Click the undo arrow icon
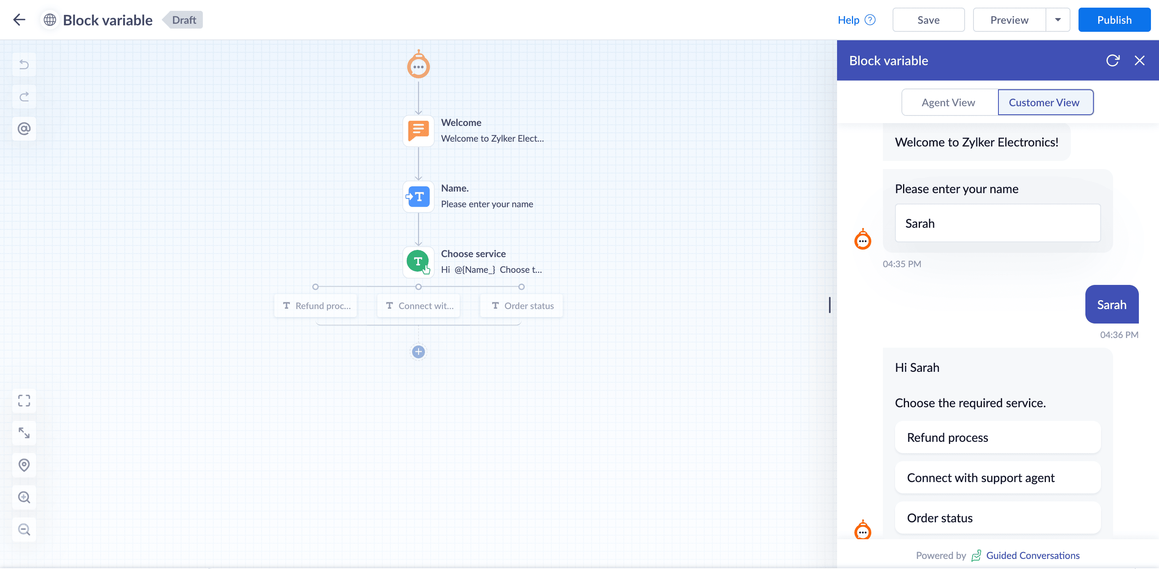Screen dimensions: 1159x569 click(24, 64)
